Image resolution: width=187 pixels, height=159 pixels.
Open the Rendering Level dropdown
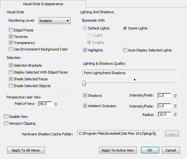(54, 21)
